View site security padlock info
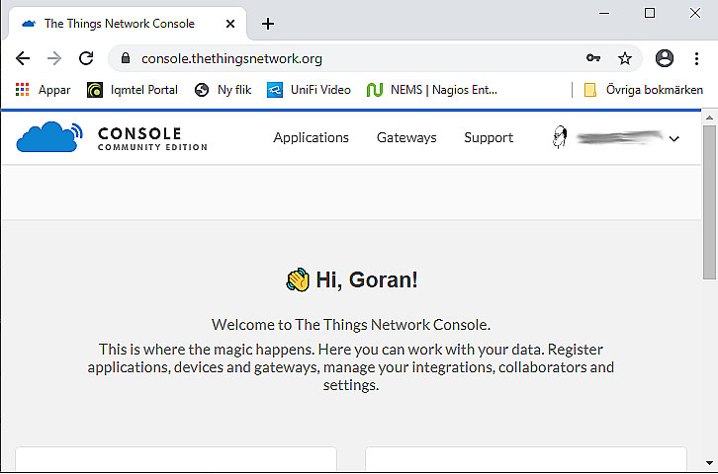 point(125,58)
